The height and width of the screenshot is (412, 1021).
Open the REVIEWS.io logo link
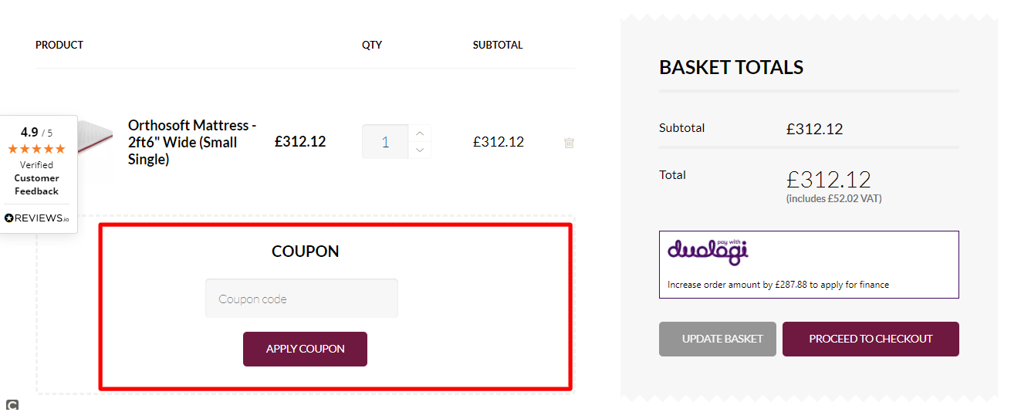[x=36, y=218]
